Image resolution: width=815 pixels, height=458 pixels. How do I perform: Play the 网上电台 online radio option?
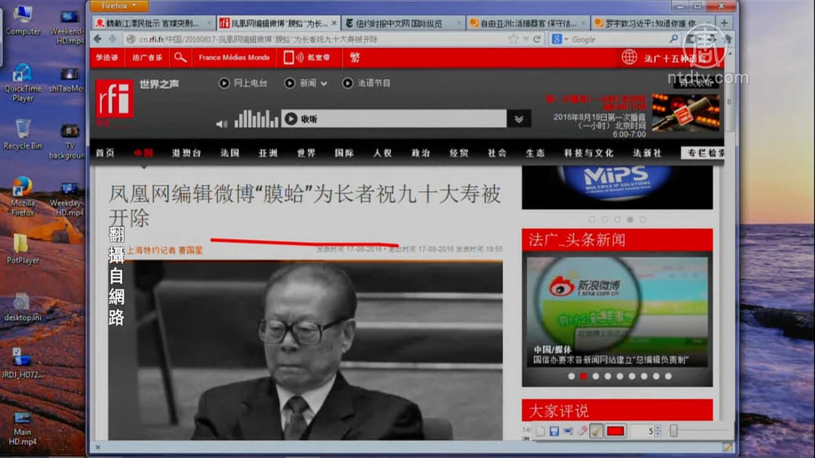(243, 83)
